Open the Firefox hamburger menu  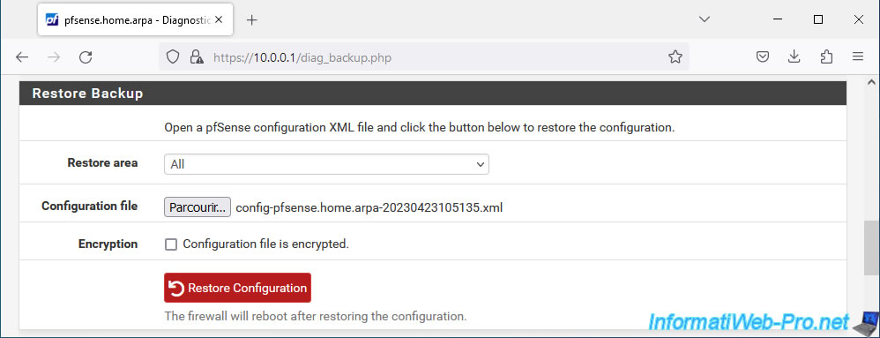click(x=858, y=56)
